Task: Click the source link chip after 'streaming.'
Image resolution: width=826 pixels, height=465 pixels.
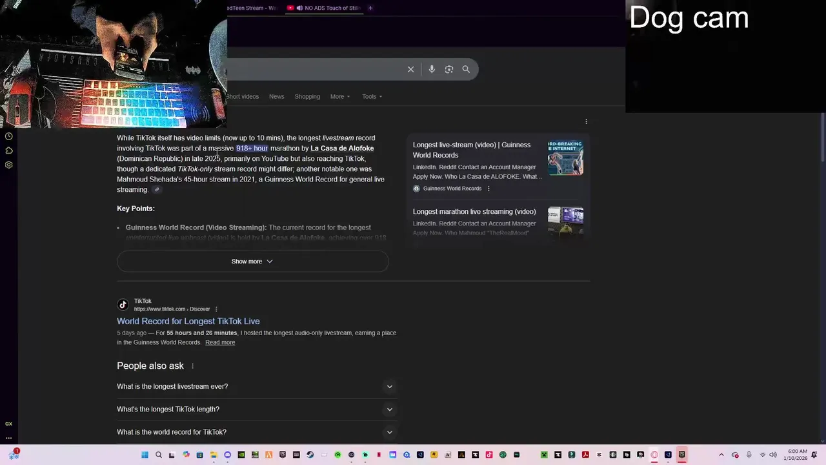Action: point(156,190)
